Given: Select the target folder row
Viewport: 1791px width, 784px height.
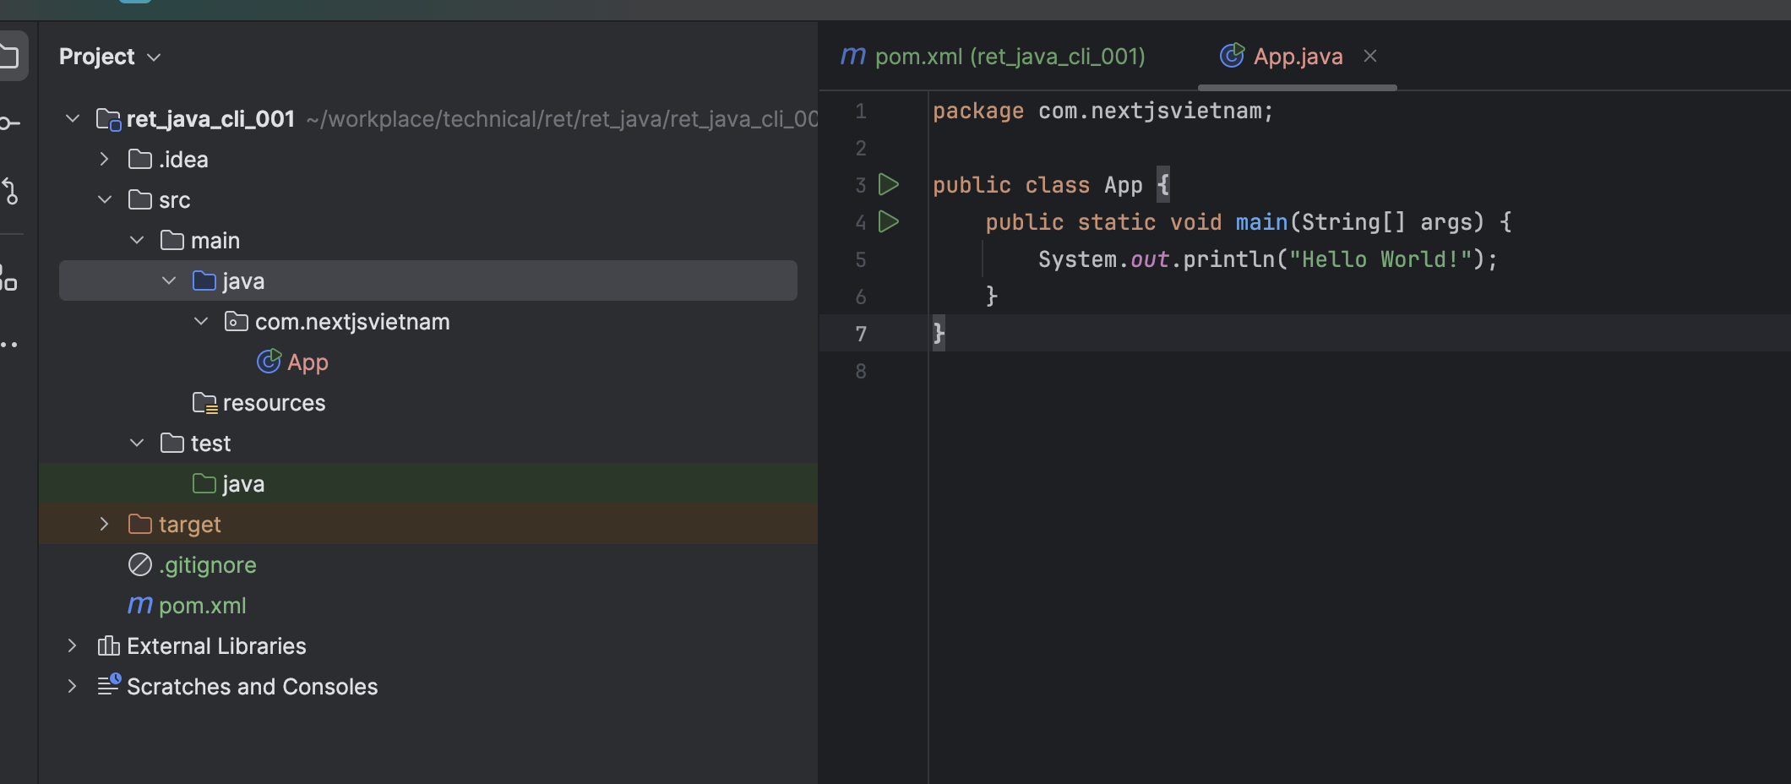Looking at the screenshot, I should (x=428, y=524).
